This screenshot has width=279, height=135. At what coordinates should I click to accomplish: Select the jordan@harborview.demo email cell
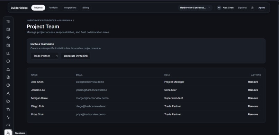(x=91, y=90)
